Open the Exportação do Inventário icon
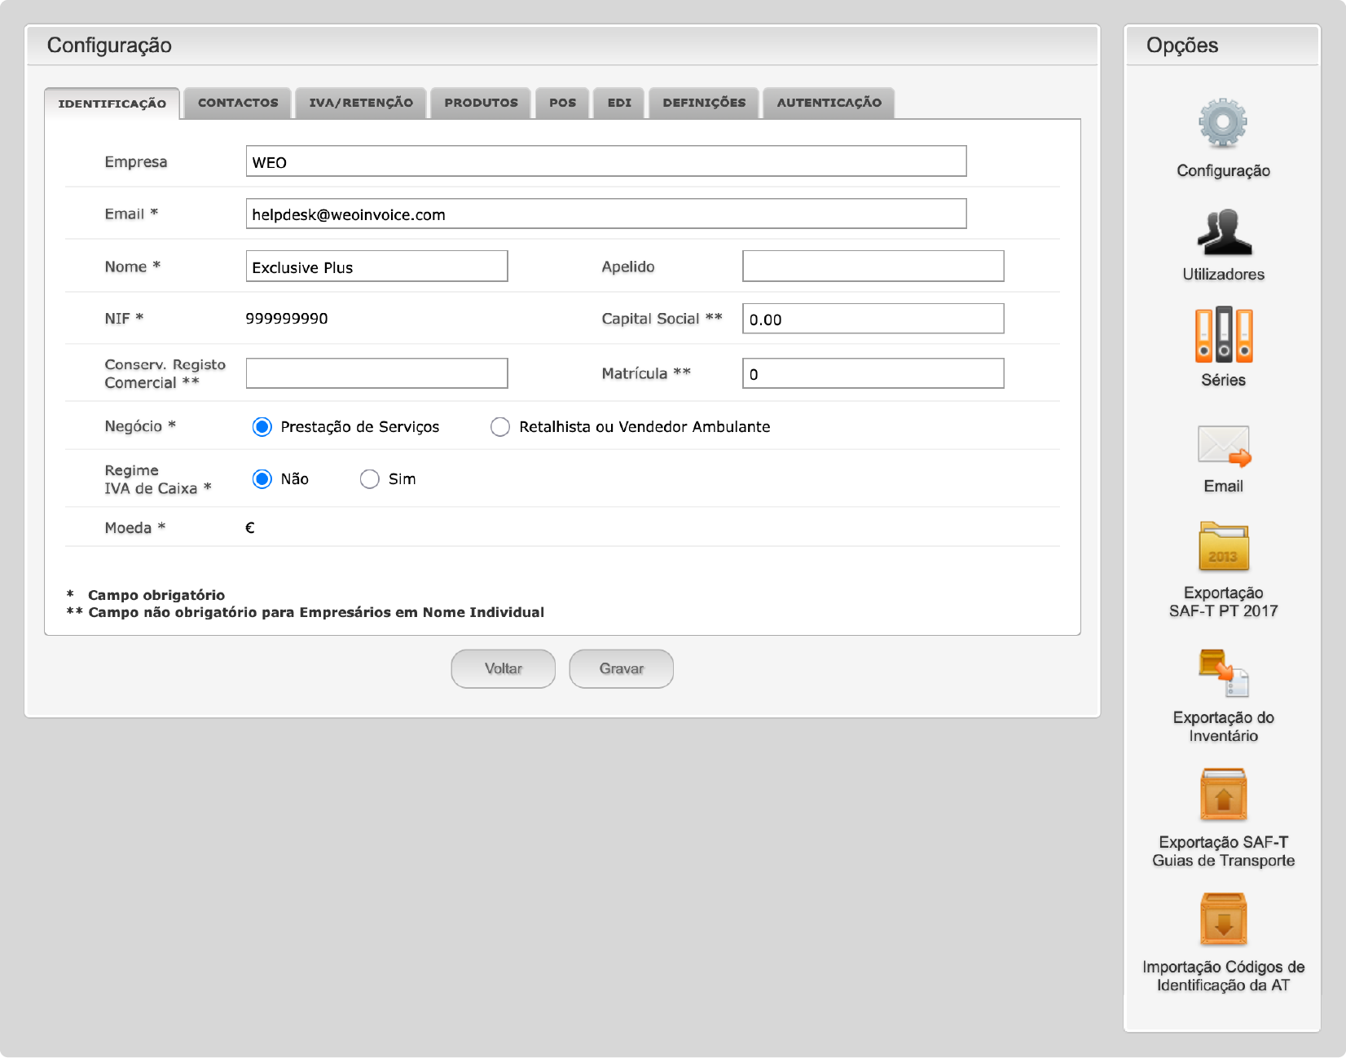Screen dimensions: 1346x1058 pos(1223,672)
